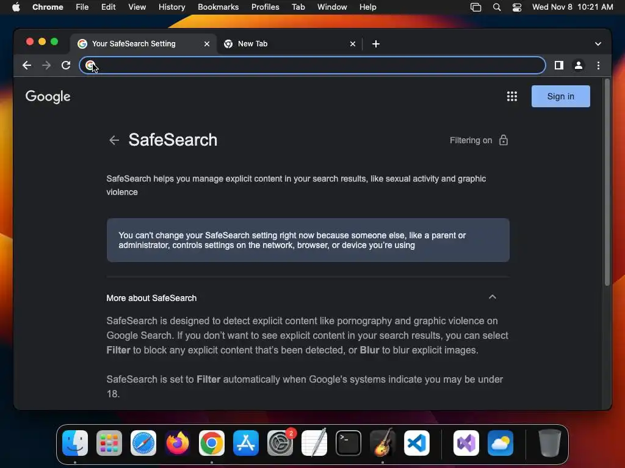
Task: Open the Help menu
Action: click(x=367, y=7)
